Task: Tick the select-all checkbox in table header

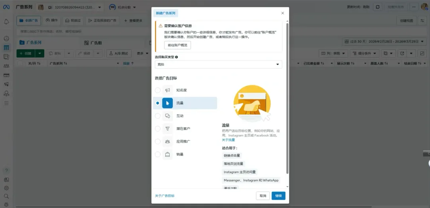Action: [20, 63]
